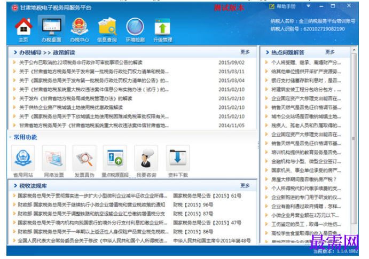Open 中华人民共和国主席令2011年第48号 regulation
The width and height of the screenshot is (369, 259).
point(212,241)
